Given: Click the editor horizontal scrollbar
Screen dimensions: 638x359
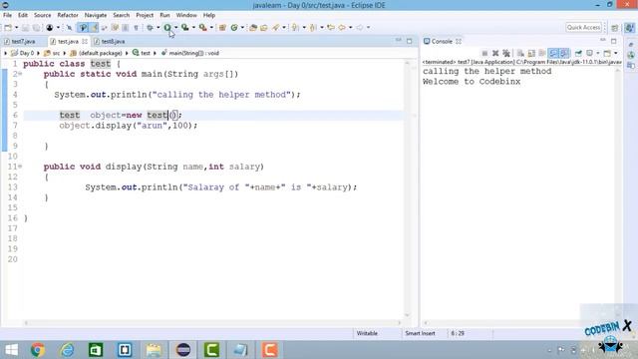Looking at the screenshot, I should pos(212,323).
